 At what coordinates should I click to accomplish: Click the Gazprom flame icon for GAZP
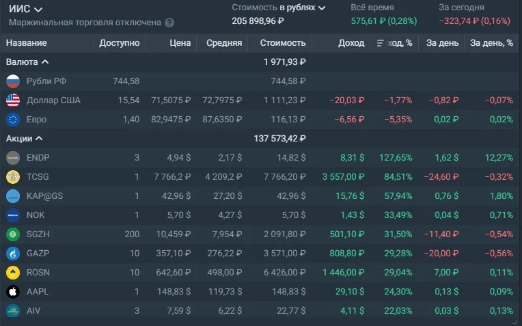(x=13, y=254)
